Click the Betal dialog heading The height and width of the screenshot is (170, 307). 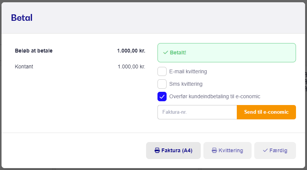click(22, 18)
